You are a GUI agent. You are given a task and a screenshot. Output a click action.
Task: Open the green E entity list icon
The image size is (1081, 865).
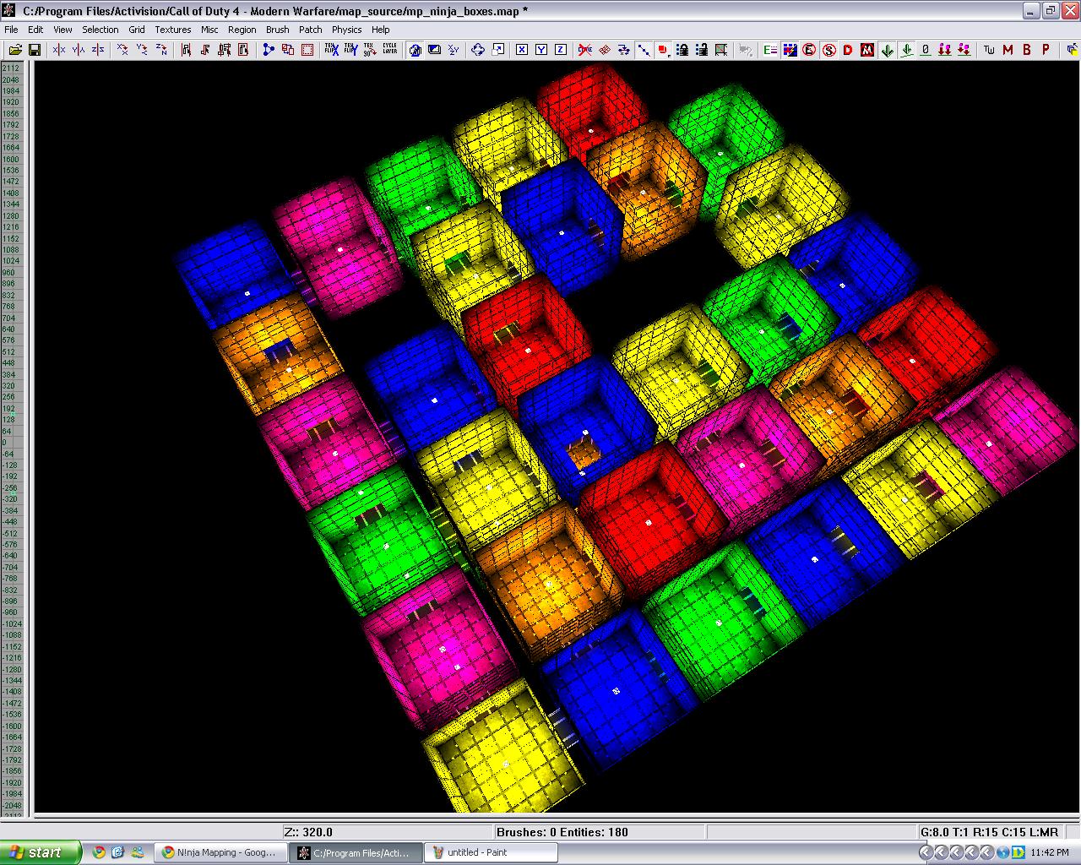[x=770, y=50]
